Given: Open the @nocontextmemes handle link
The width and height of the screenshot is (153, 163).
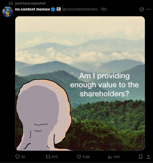Looking at the screenshot, I should coord(80,9).
